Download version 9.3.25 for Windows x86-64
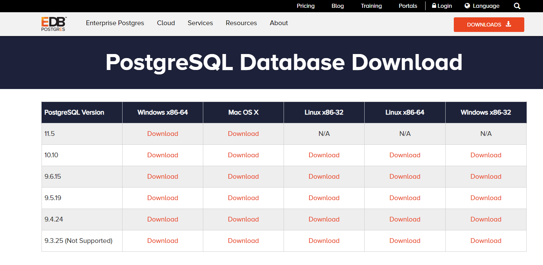Screen dimensions: 543x265 [x=163, y=241]
